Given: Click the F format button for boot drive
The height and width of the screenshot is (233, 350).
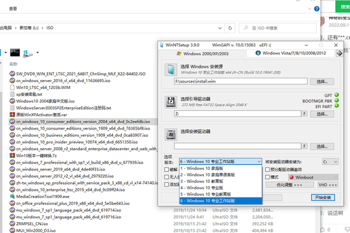Looking at the screenshot, I should click(304, 114).
